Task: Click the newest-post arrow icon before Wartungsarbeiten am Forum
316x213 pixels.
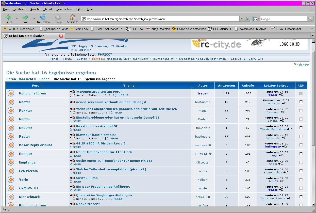Action: click(x=72, y=92)
